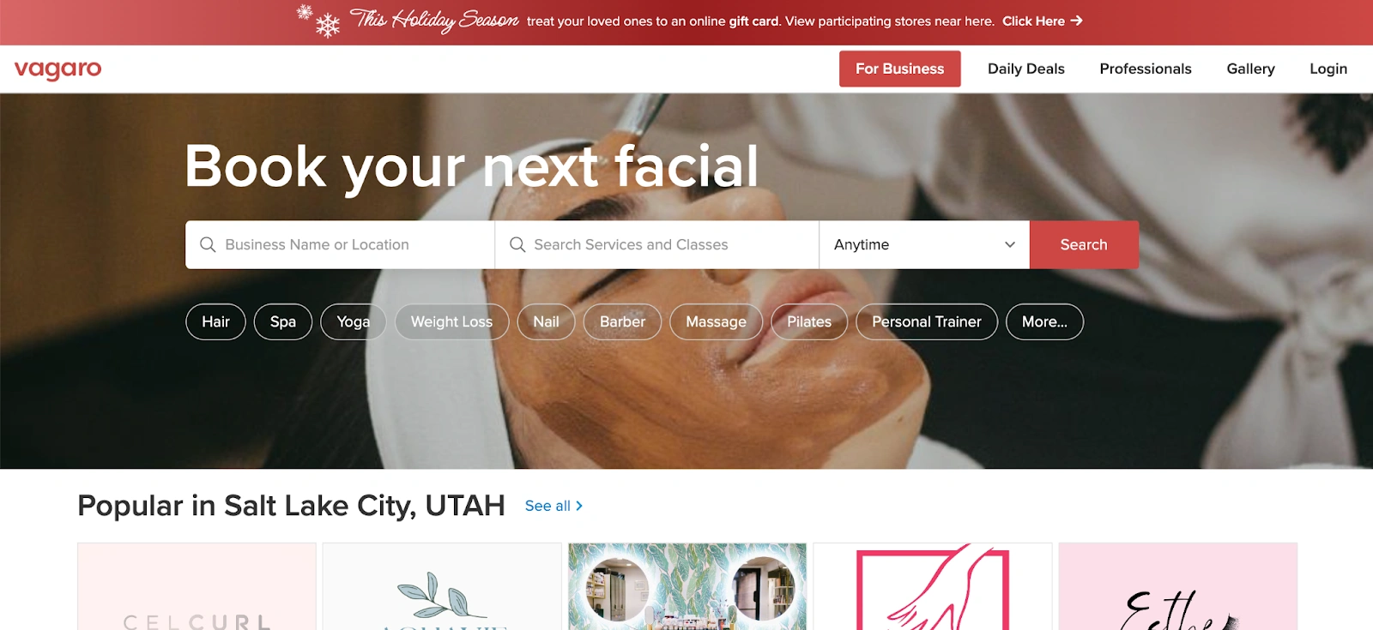
Task: Choose the Personal Trainer category
Action: 927,322
